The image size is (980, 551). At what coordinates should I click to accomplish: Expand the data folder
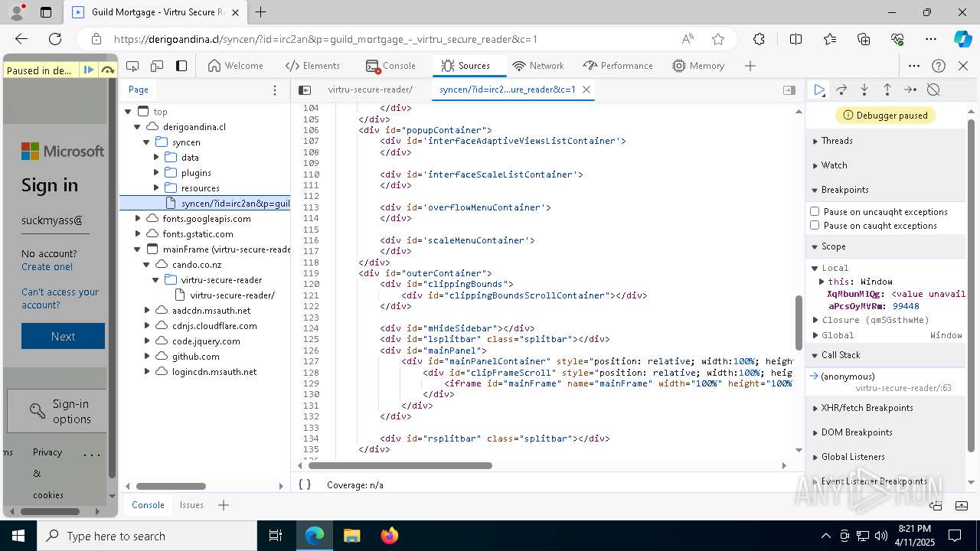click(156, 157)
